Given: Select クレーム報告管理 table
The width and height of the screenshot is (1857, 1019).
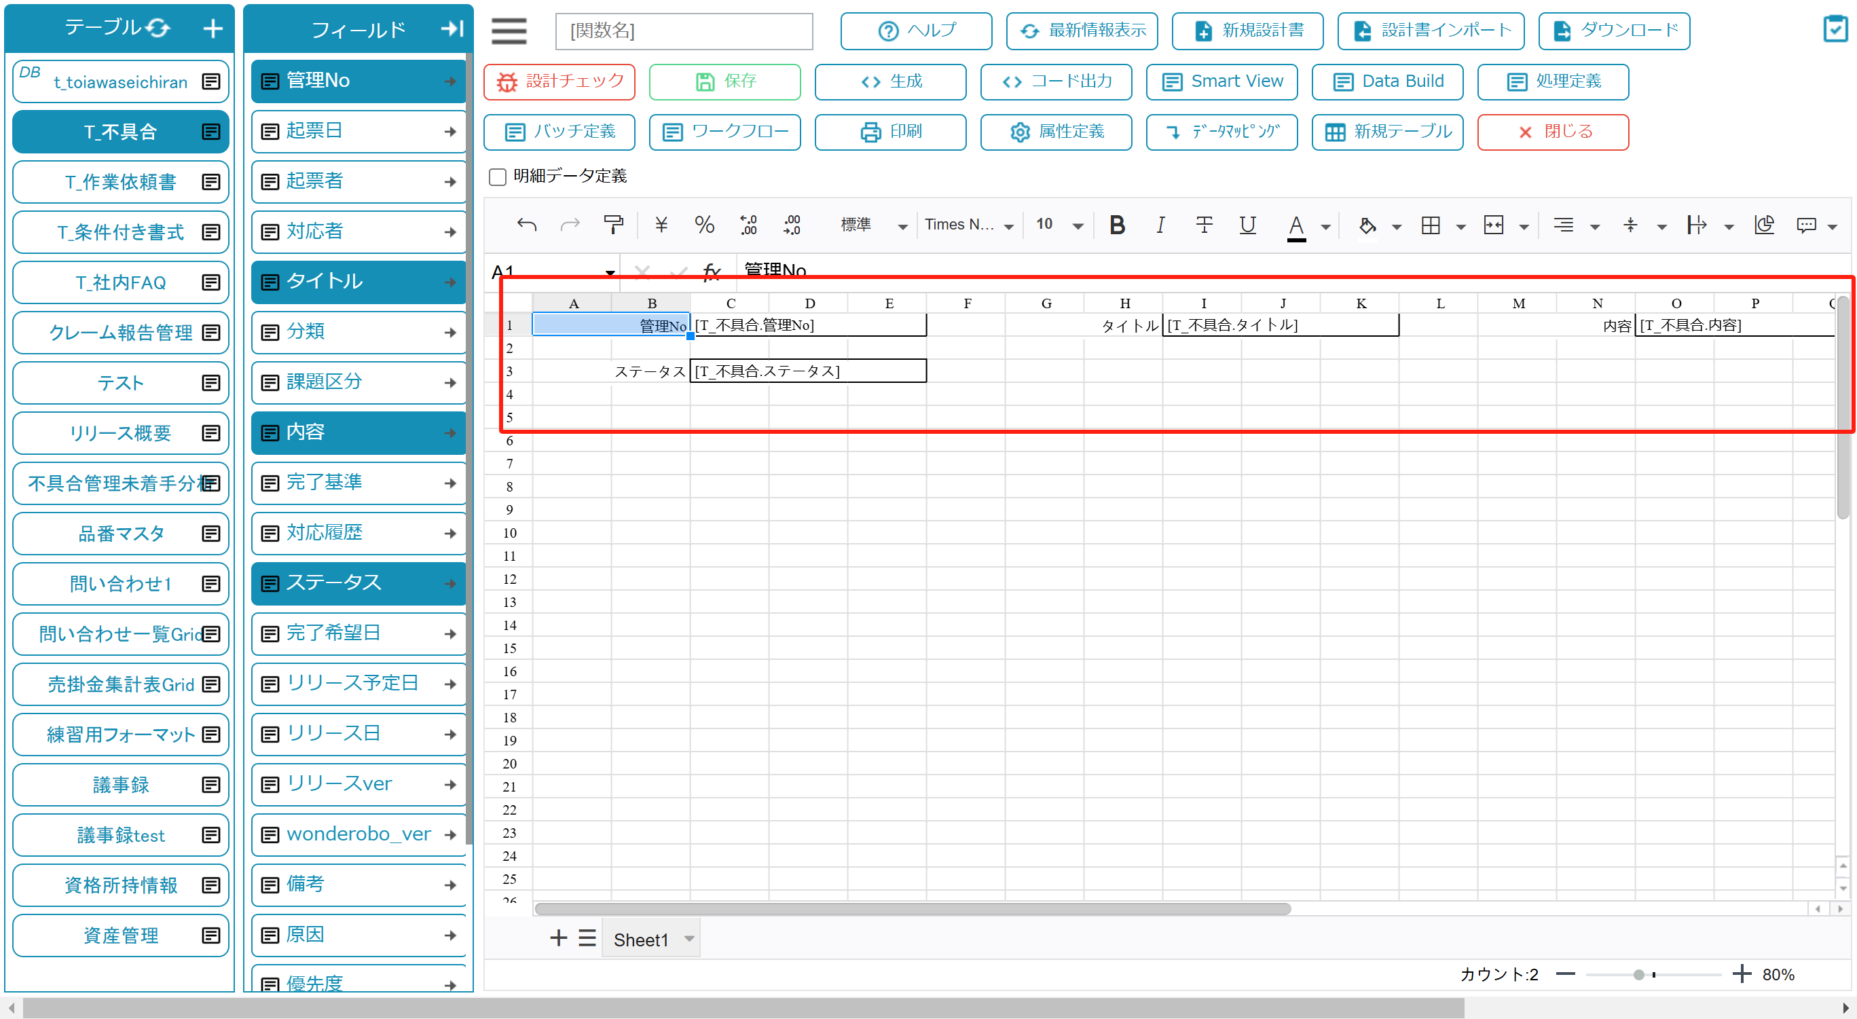Looking at the screenshot, I should coord(120,333).
